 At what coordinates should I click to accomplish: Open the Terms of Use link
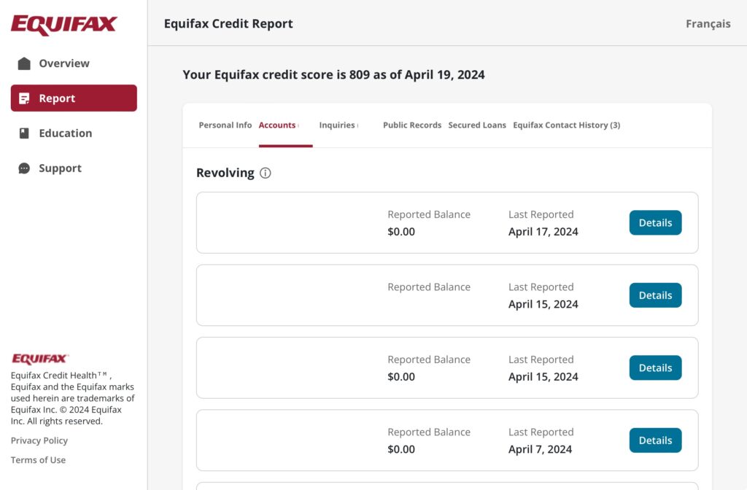coord(38,460)
